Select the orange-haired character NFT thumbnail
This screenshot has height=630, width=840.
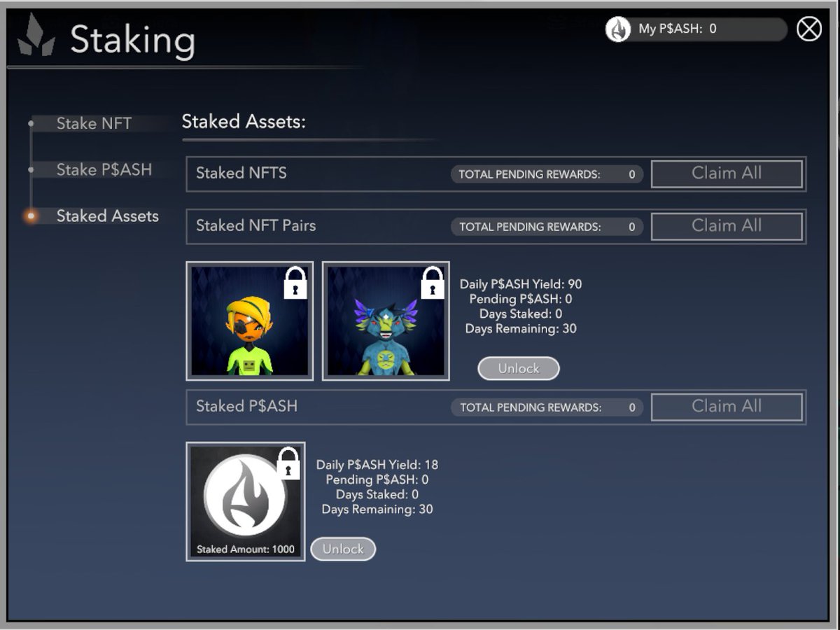(x=250, y=321)
